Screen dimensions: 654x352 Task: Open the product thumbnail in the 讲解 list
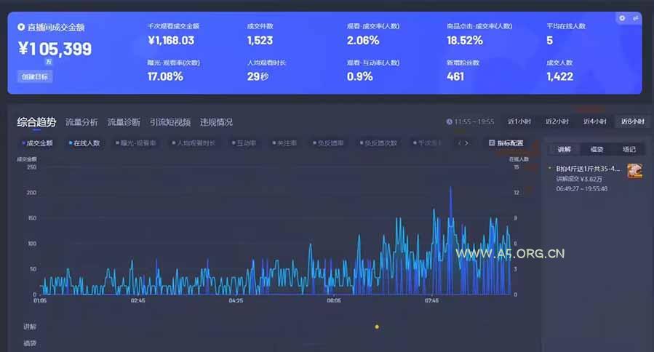click(x=634, y=171)
